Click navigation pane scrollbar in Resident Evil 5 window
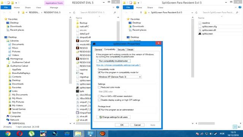 point(70,51)
